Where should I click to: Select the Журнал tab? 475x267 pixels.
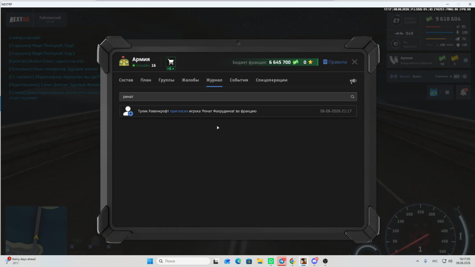point(214,80)
